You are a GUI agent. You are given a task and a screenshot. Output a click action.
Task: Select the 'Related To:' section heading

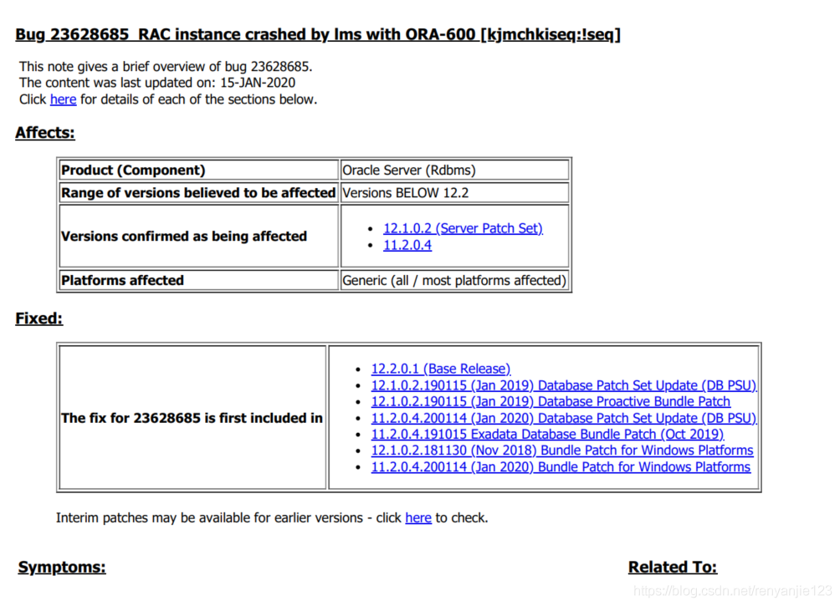tap(673, 567)
